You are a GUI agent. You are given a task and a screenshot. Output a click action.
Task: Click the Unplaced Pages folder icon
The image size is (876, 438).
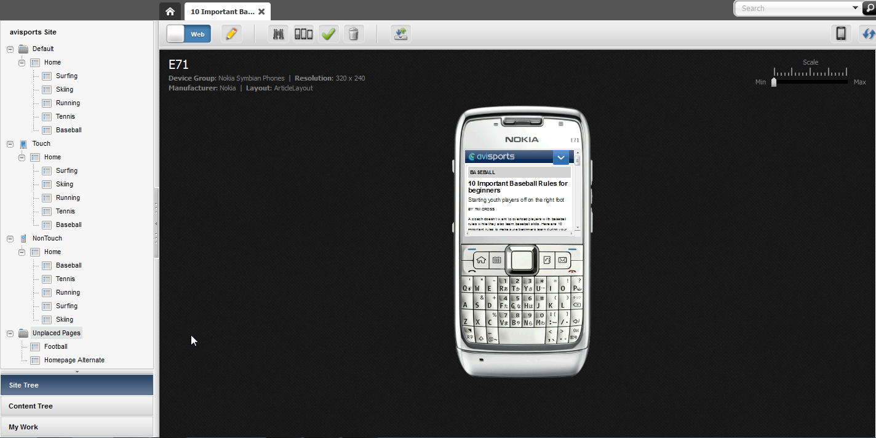pos(23,333)
